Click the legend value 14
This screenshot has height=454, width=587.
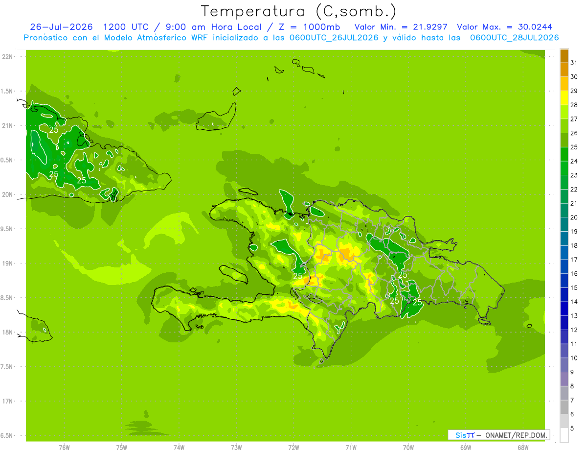click(574, 302)
